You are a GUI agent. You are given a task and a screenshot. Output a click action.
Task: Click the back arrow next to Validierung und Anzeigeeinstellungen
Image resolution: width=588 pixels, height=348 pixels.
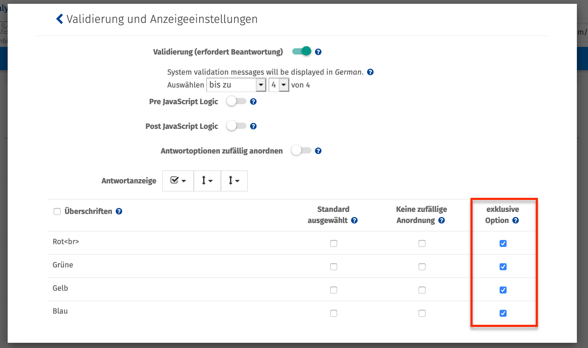tap(59, 19)
